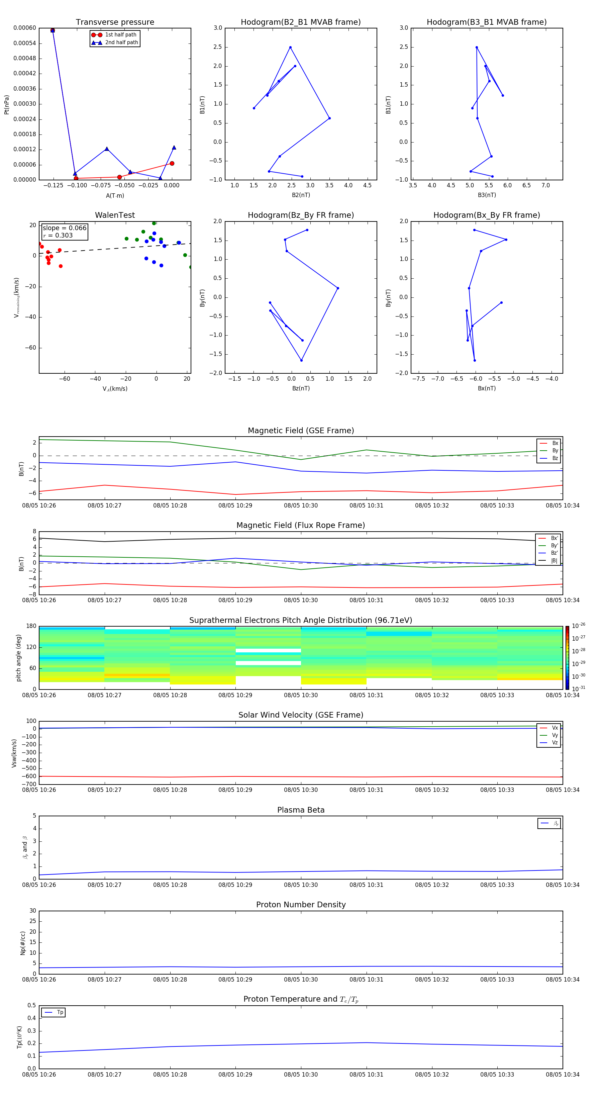Screen dimensions: 602x1104
Task: Click the By legend entry in GSE panel
Action: tap(549, 450)
